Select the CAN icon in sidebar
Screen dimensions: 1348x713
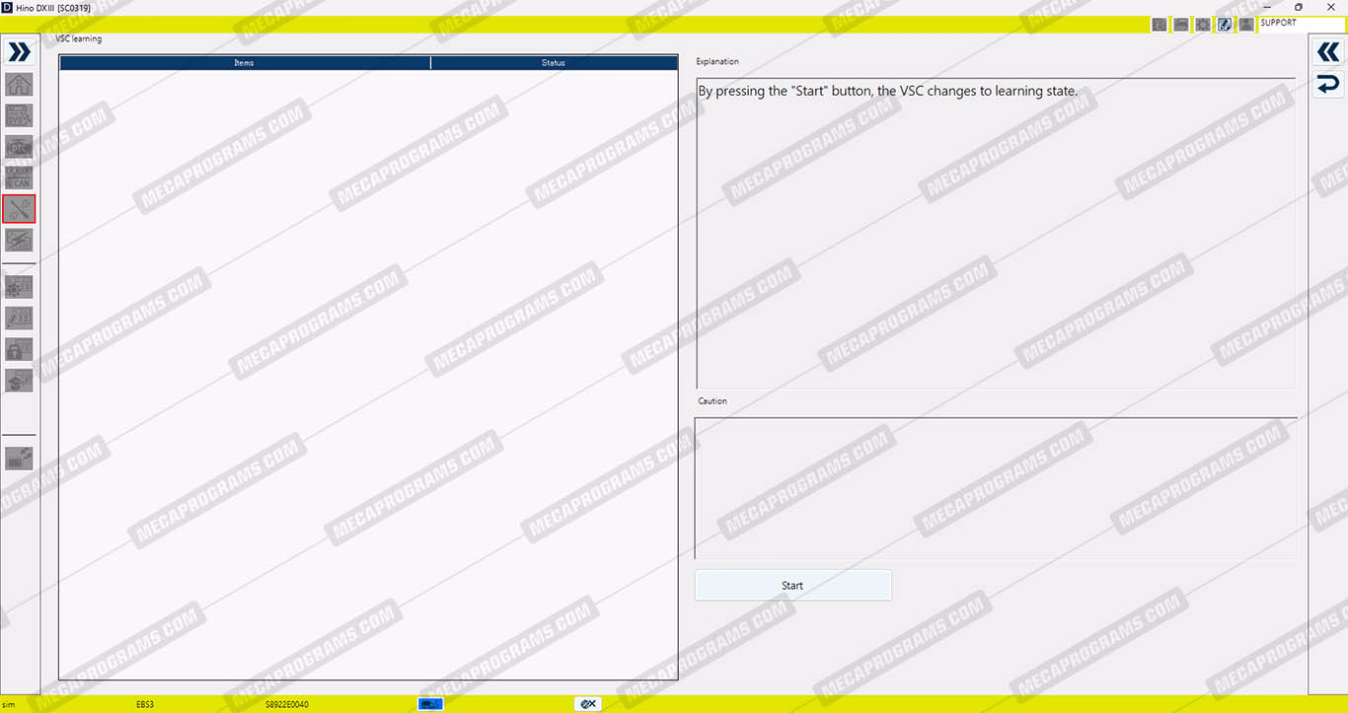pos(19,178)
